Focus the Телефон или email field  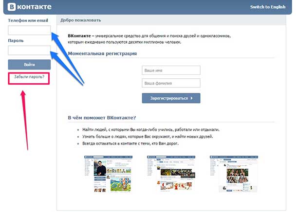click(x=29, y=30)
